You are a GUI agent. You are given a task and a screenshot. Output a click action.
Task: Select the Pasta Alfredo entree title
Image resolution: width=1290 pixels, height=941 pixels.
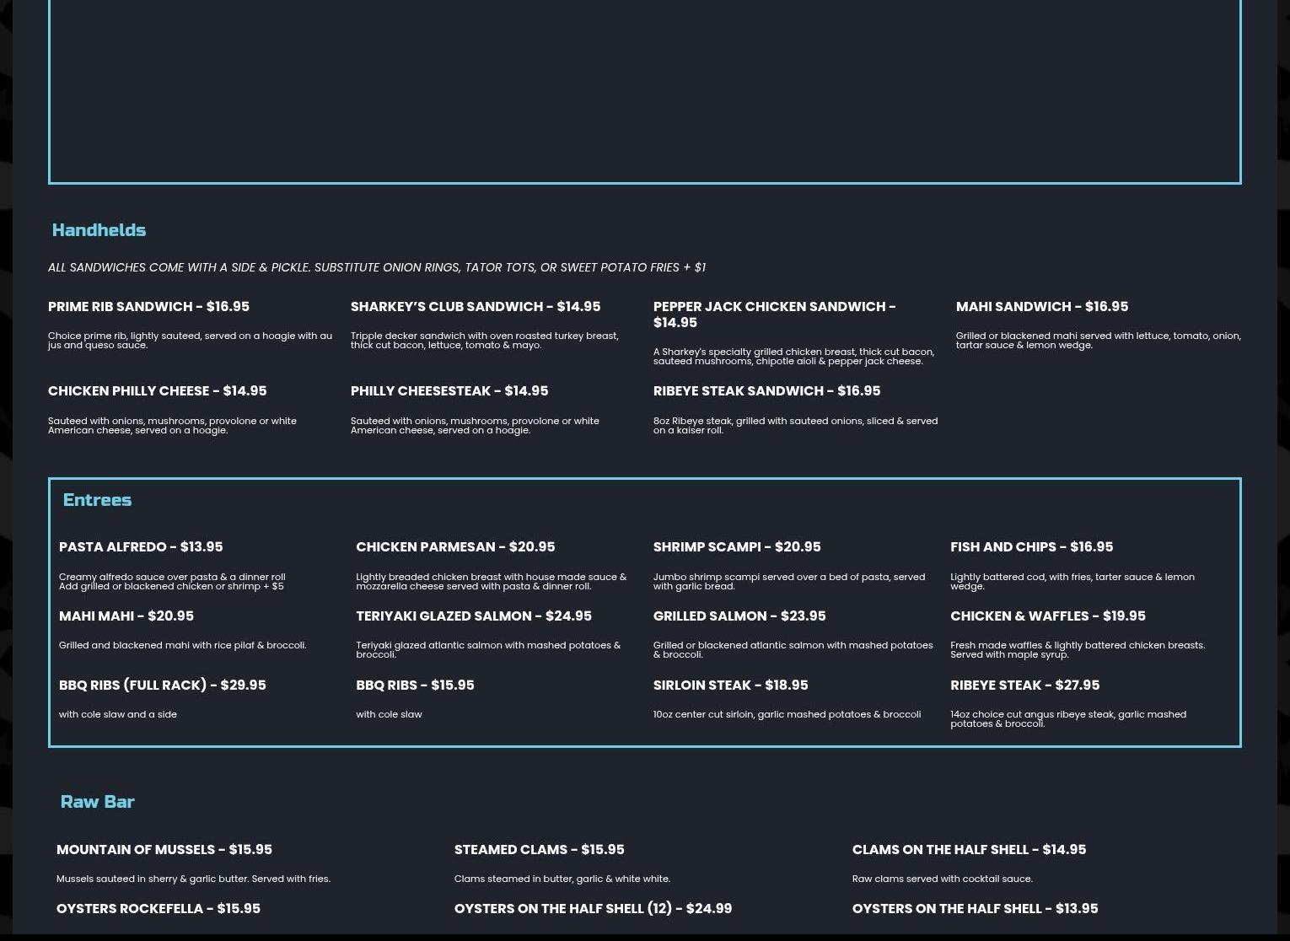coord(141,547)
